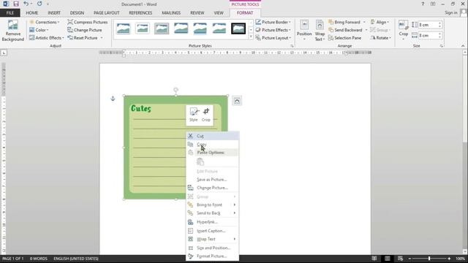Viewport: 468px width, 263px height.
Task: Switch to the DESIGN tab
Action: pos(77,13)
